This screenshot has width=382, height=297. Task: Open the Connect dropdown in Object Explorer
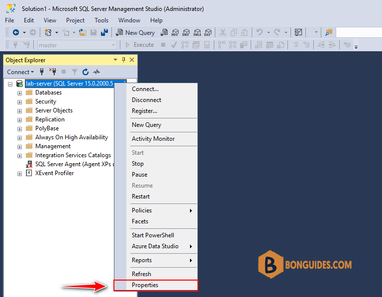coord(20,72)
